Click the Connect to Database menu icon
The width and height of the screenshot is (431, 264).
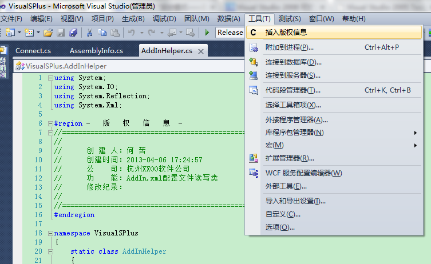254,62
